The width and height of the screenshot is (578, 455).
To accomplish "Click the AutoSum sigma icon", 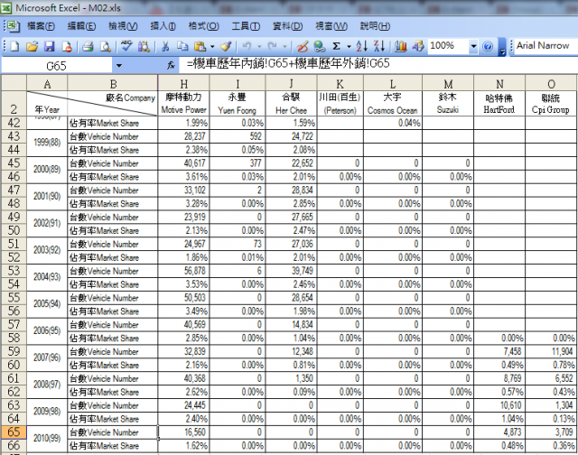I will (336, 46).
